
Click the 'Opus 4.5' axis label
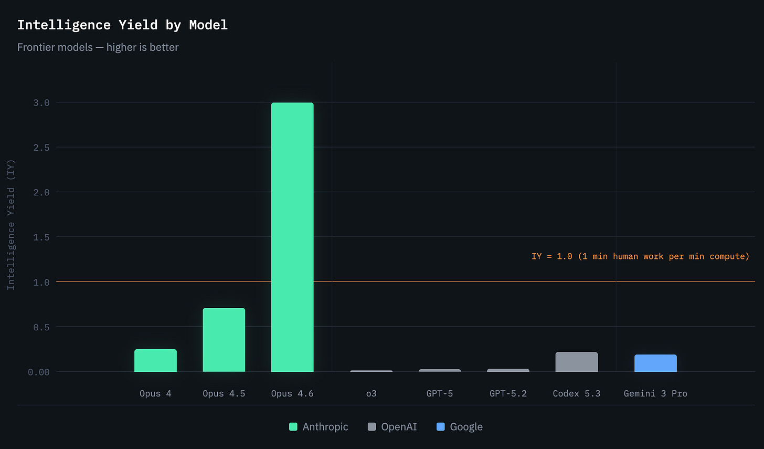coord(224,393)
